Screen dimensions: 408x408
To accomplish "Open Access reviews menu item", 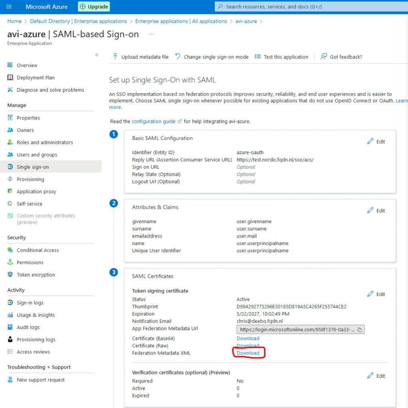I will pyautogui.click(x=34, y=352).
